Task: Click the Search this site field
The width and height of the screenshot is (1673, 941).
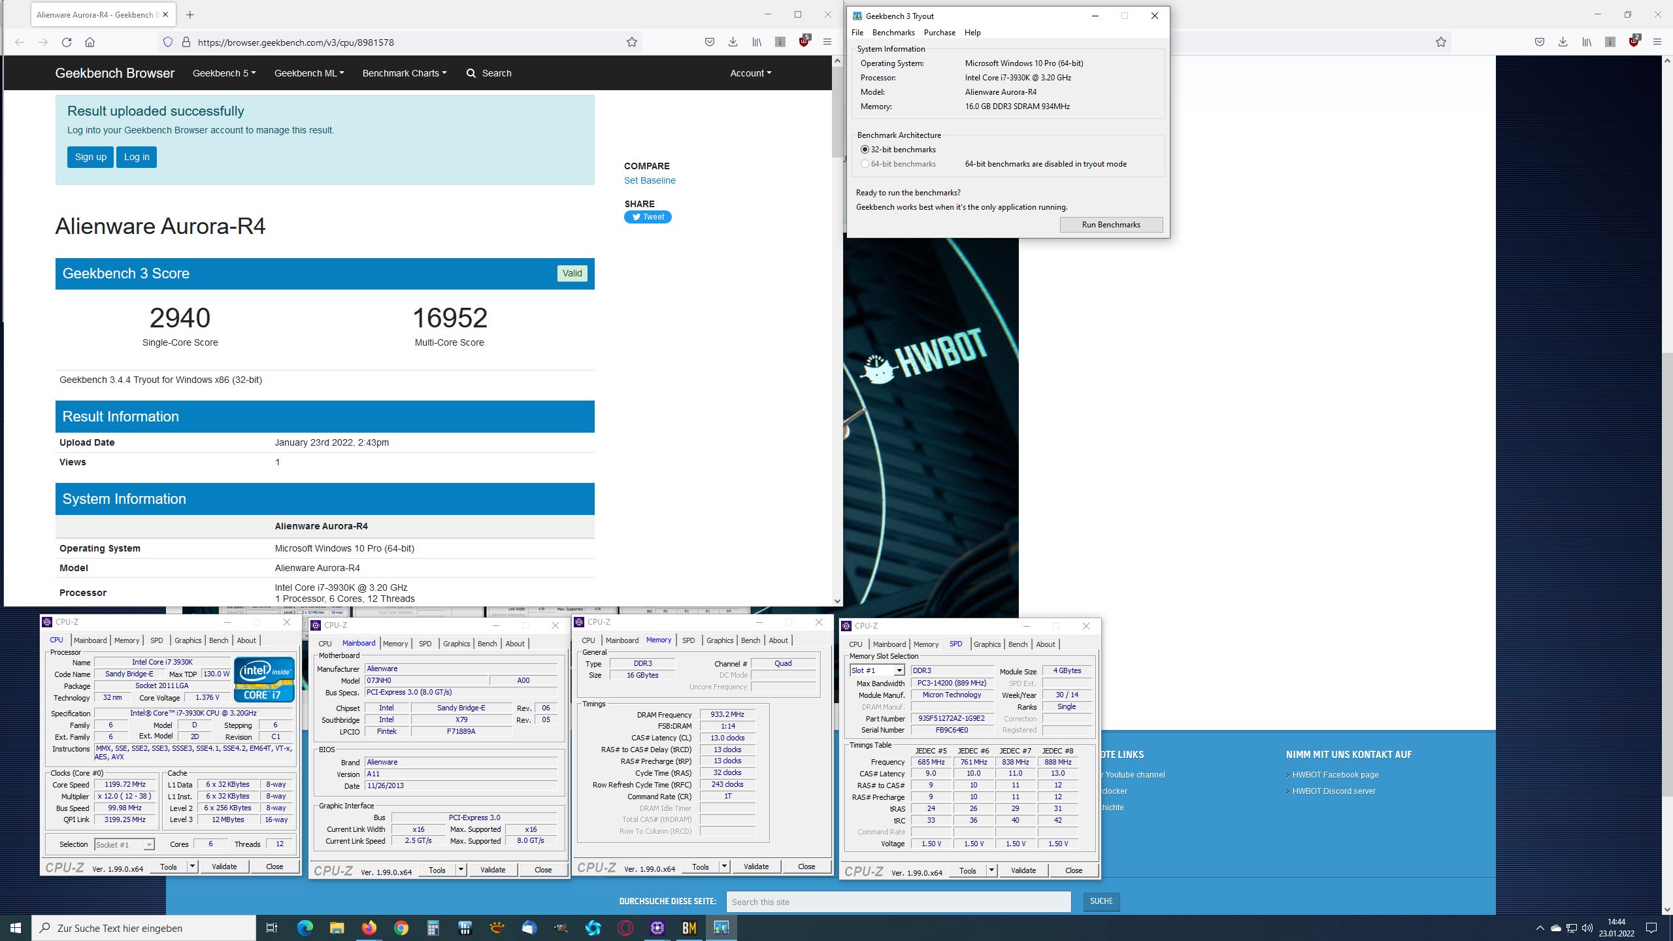Action: (x=898, y=902)
